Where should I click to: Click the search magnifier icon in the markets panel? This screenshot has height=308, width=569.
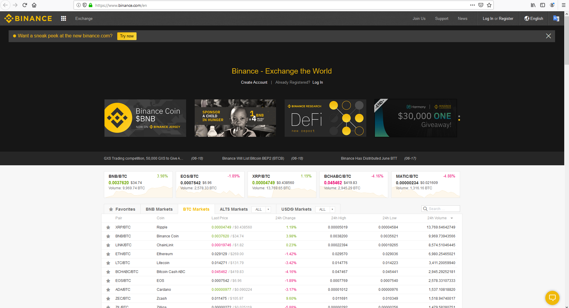(x=425, y=209)
